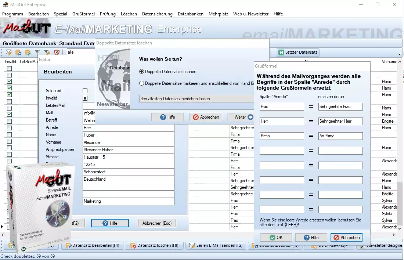Open the Datenbanken menu
404x260 pixels.
click(x=190, y=14)
